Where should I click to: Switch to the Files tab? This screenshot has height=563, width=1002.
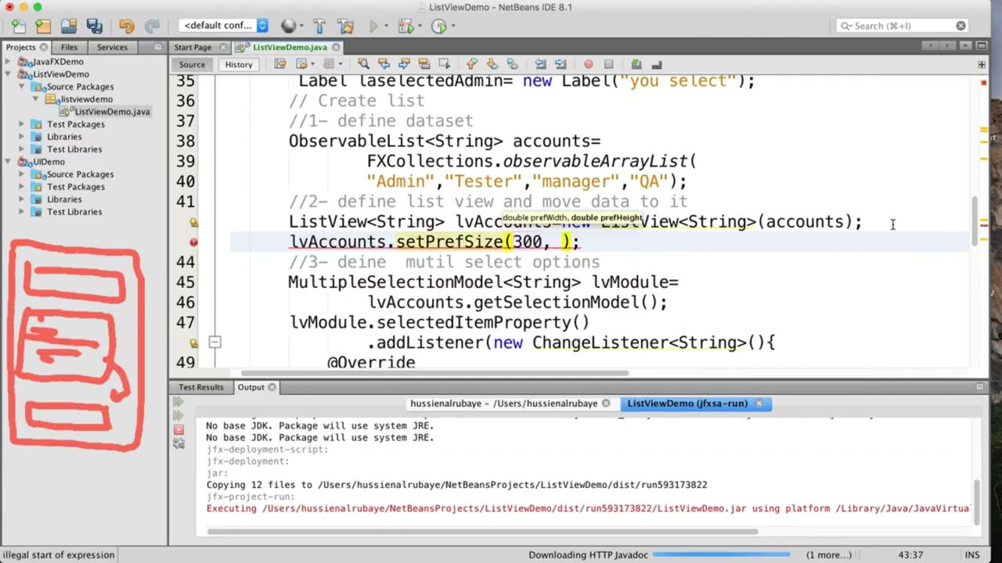69,47
